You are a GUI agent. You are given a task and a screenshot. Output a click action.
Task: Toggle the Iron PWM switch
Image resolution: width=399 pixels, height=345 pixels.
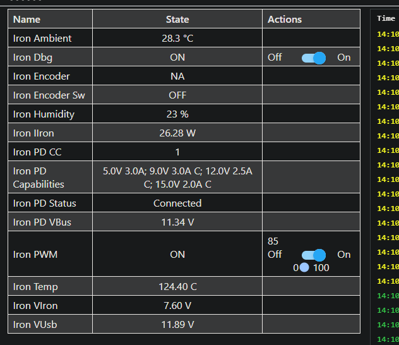coord(314,255)
